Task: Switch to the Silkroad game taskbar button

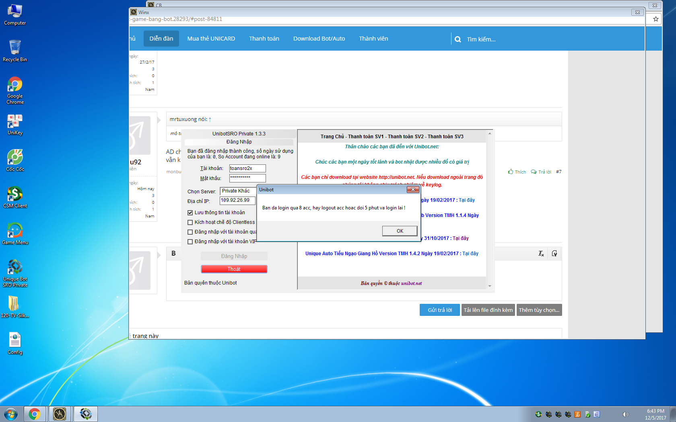Action: pos(60,414)
